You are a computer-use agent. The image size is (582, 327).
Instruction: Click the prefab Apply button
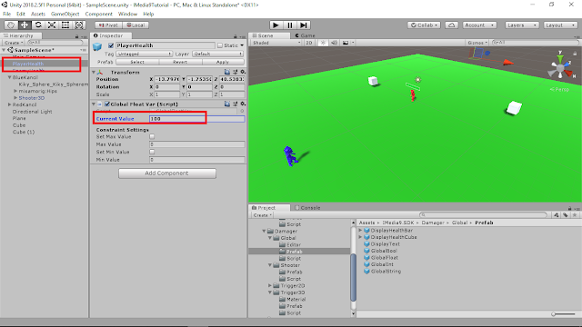[223, 62]
